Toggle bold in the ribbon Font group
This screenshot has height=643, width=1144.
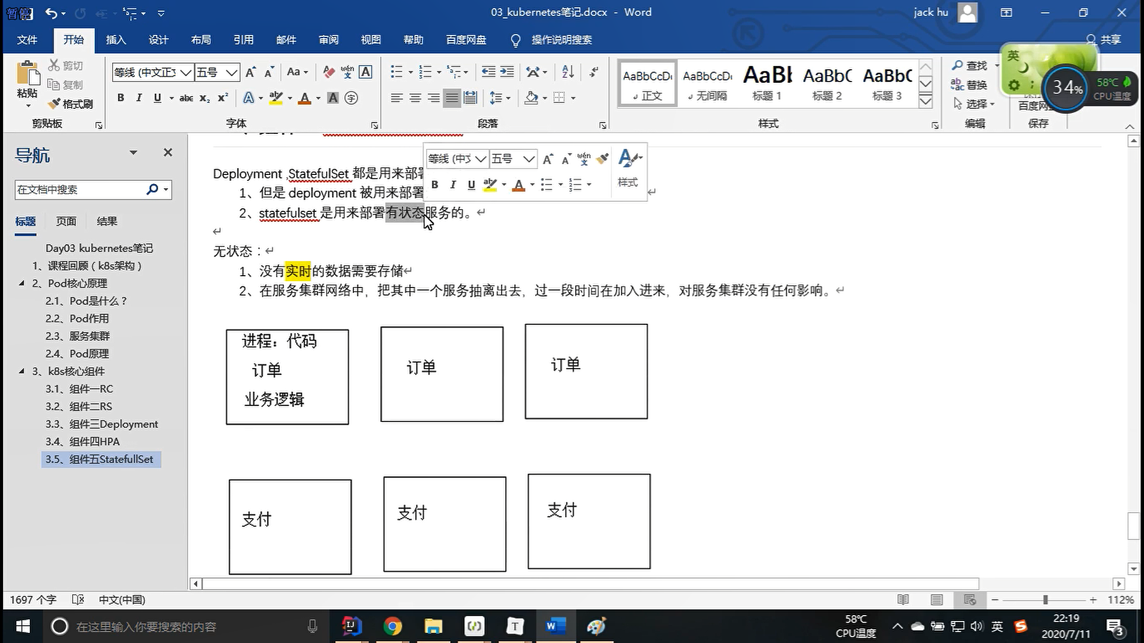tap(120, 98)
